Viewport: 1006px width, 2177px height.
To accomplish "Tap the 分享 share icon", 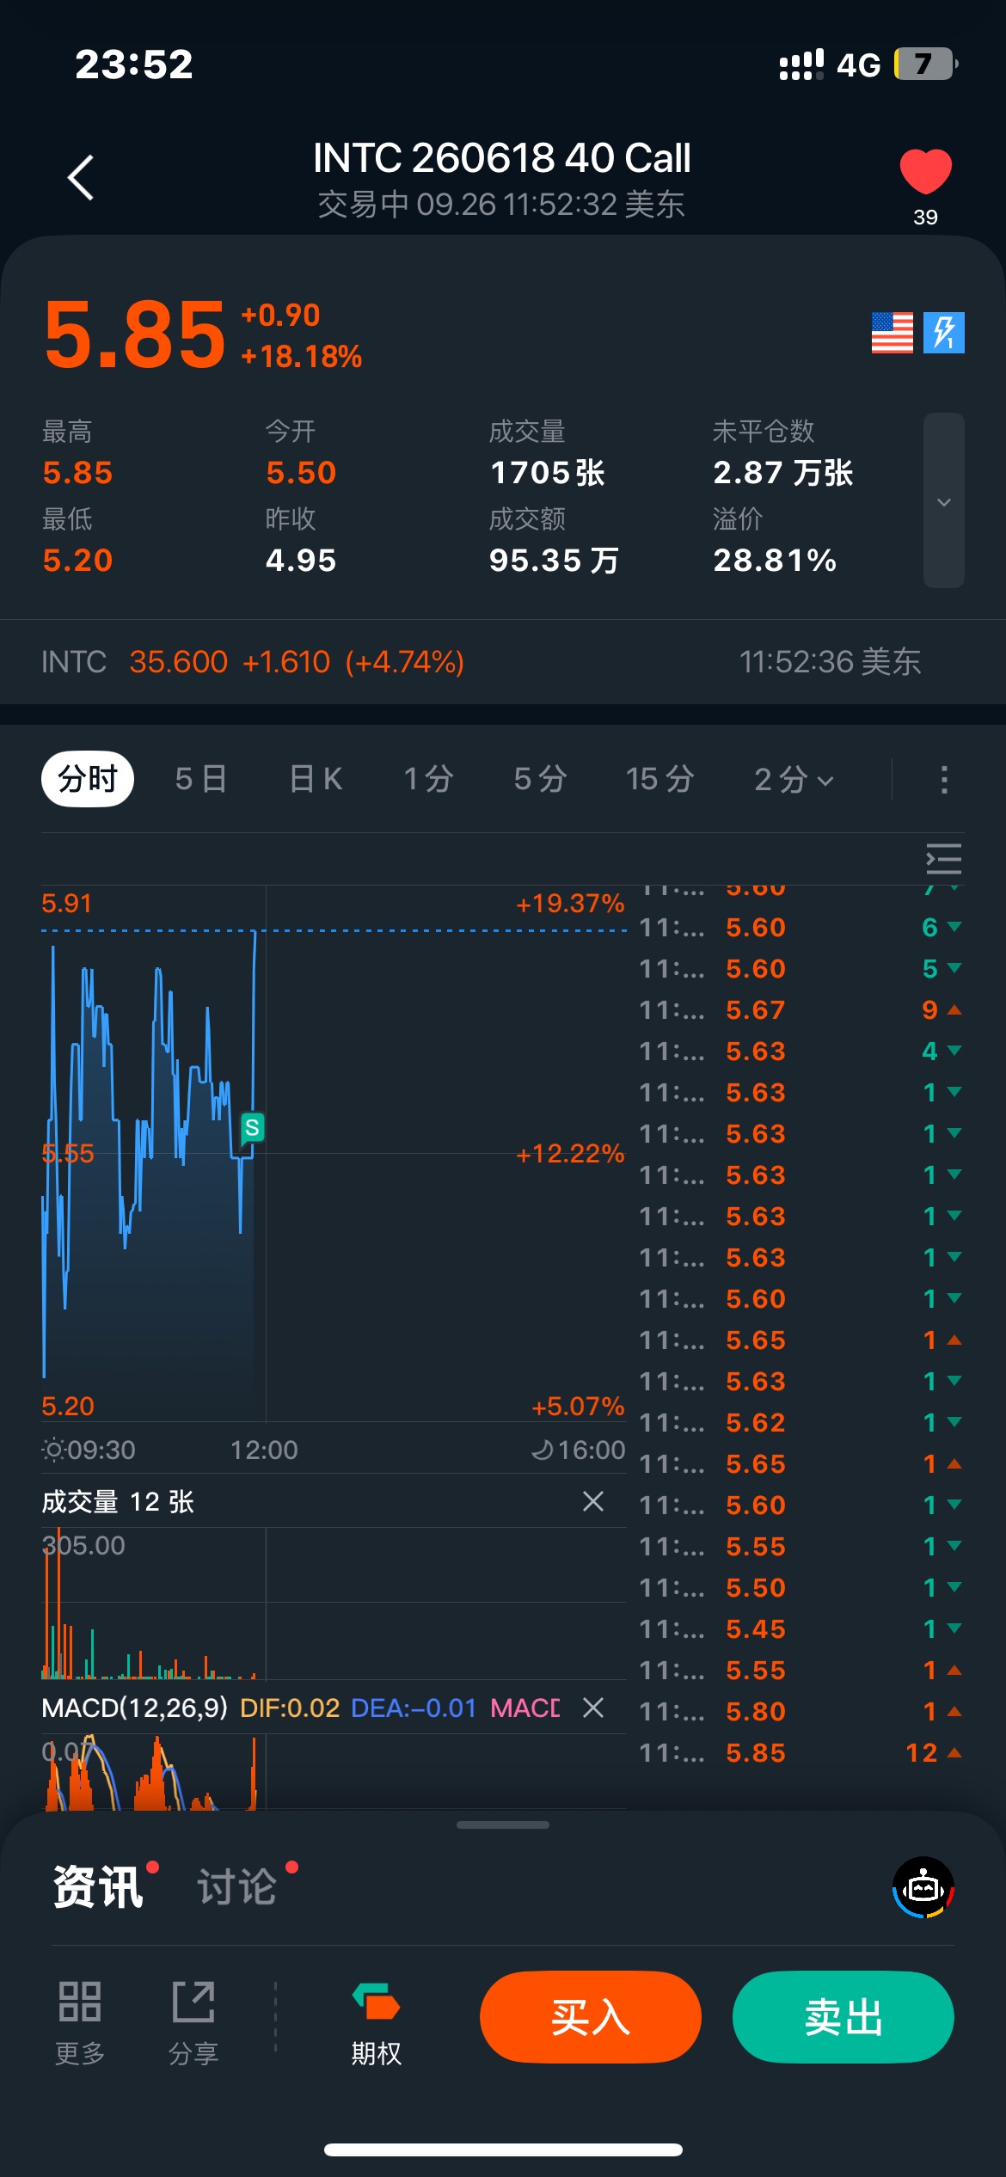I will click(193, 2003).
